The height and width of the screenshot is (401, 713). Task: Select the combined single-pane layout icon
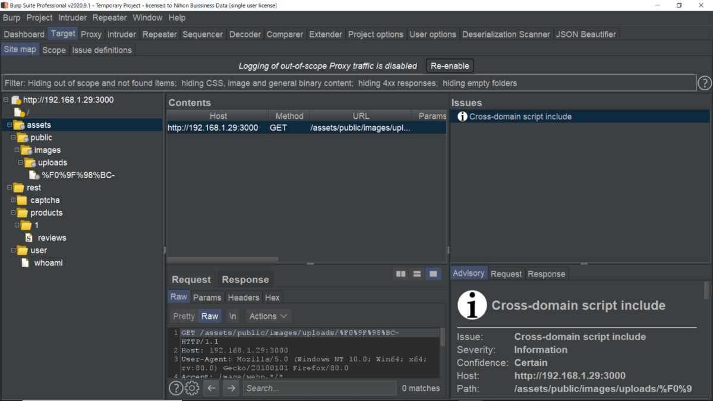pos(433,274)
